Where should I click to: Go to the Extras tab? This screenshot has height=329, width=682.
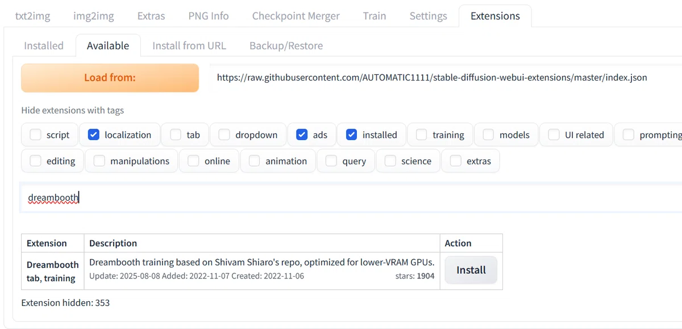click(151, 16)
